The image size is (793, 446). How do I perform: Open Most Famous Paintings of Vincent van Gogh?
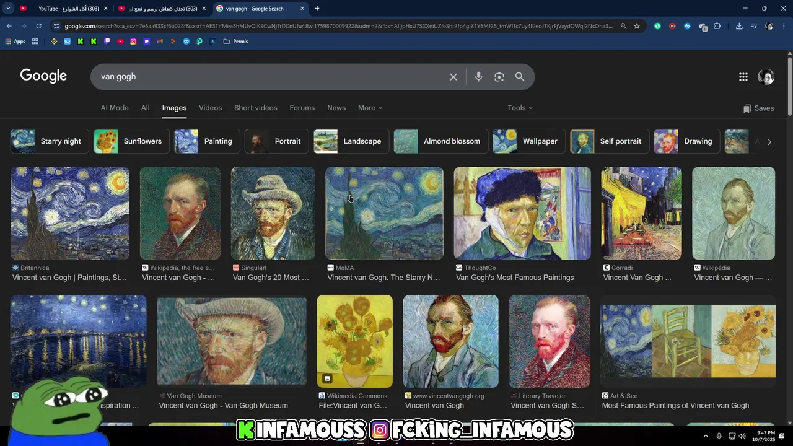[675, 406]
